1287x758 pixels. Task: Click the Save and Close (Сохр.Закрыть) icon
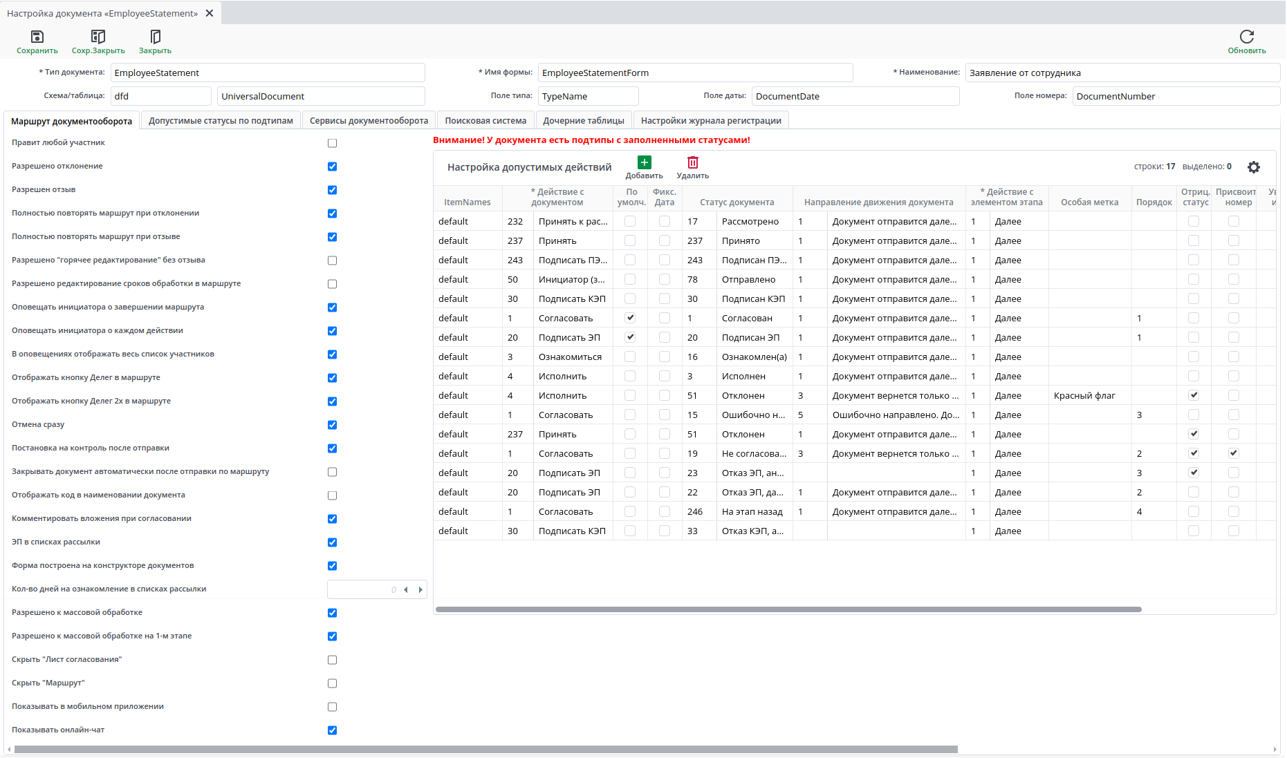tap(98, 37)
